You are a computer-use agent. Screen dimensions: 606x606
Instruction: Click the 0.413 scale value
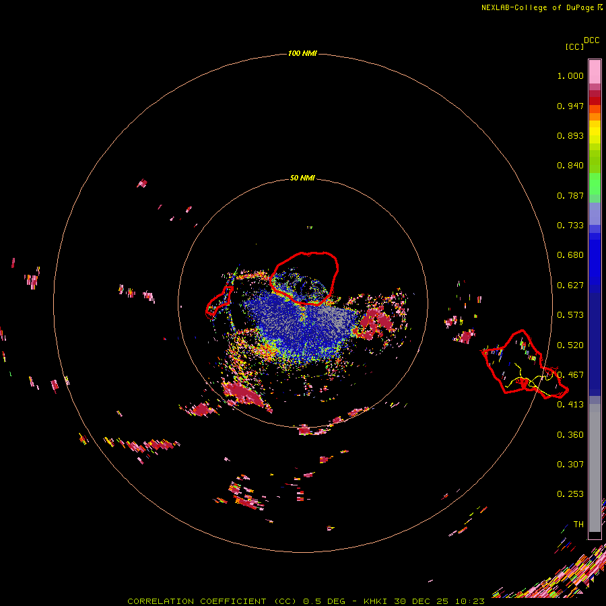570,405
